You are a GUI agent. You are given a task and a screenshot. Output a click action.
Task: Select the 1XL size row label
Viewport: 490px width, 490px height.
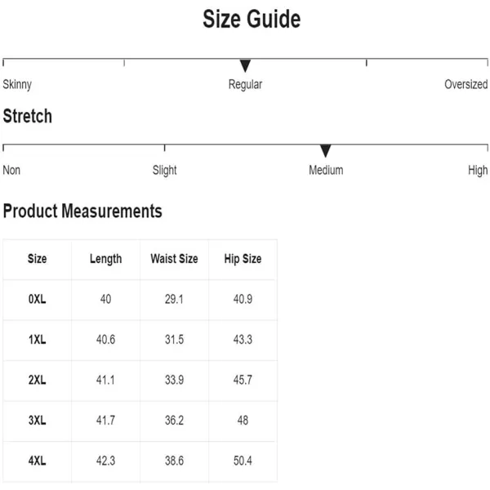pos(38,340)
